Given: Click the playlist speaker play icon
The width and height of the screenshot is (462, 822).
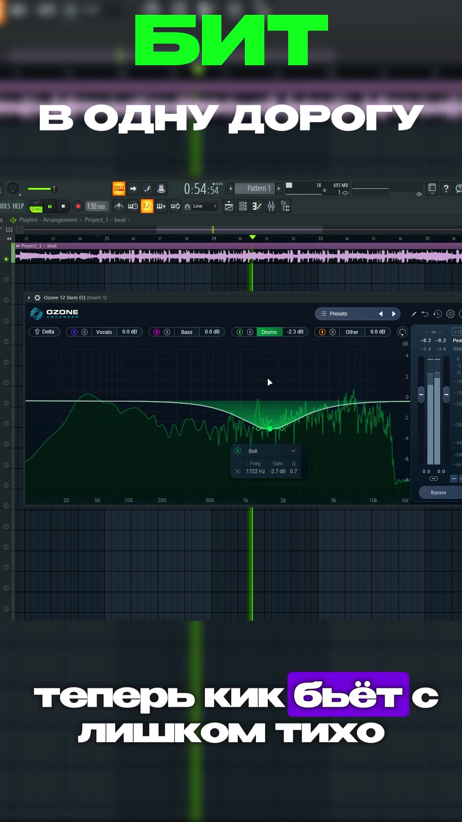Looking at the screenshot, I should click(x=13, y=220).
